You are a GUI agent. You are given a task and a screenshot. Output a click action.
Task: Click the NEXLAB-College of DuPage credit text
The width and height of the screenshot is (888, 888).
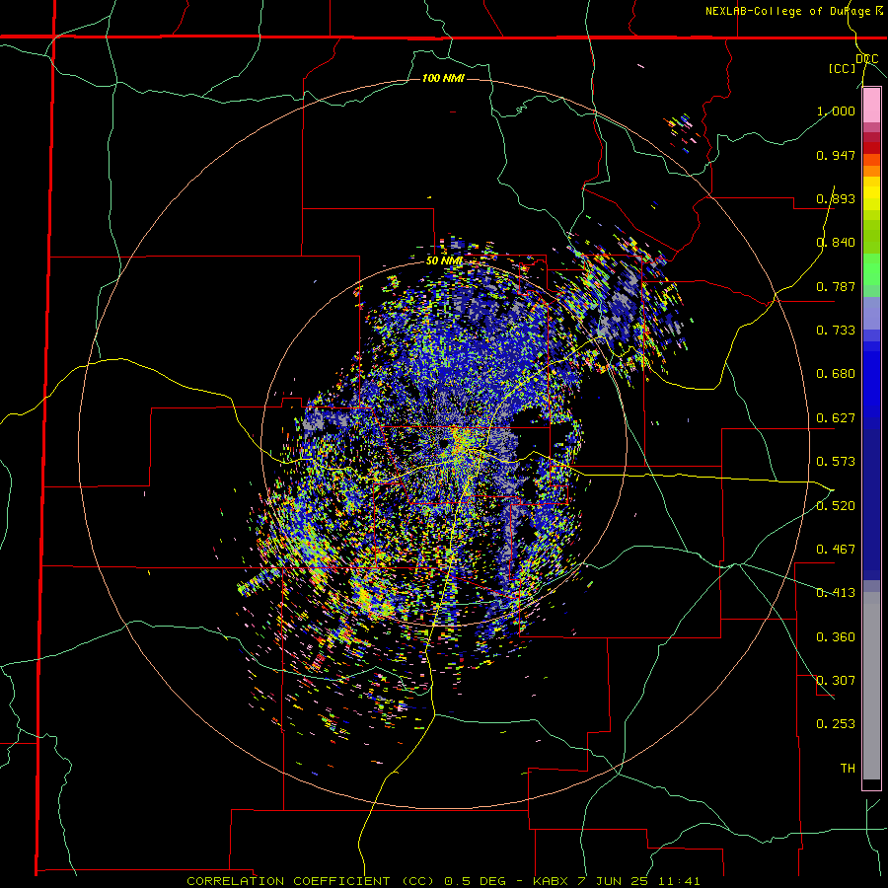795,11
